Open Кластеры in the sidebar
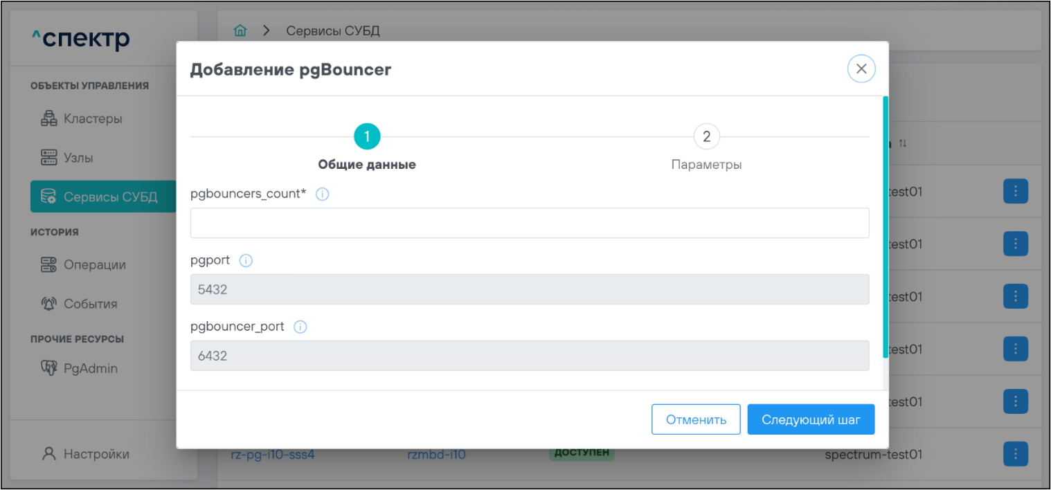 [93, 118]
